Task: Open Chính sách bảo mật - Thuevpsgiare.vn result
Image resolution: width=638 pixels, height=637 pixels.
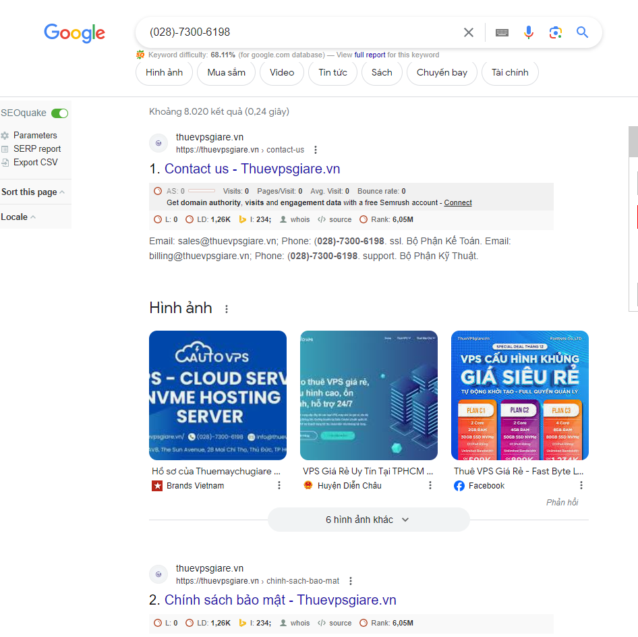Action: (x=281, y=600)
